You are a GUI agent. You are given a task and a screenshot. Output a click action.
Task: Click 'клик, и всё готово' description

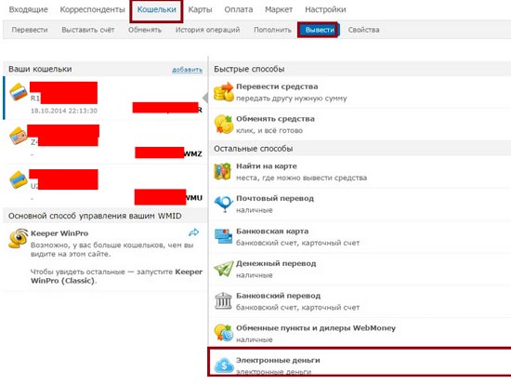269,130
